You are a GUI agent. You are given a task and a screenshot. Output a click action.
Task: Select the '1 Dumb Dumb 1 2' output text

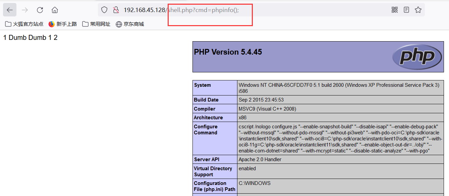30,38
